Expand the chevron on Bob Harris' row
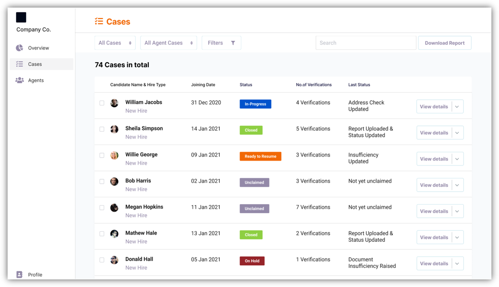The height and width of the screenshot is (287, 499). click(x=457, y=185)
